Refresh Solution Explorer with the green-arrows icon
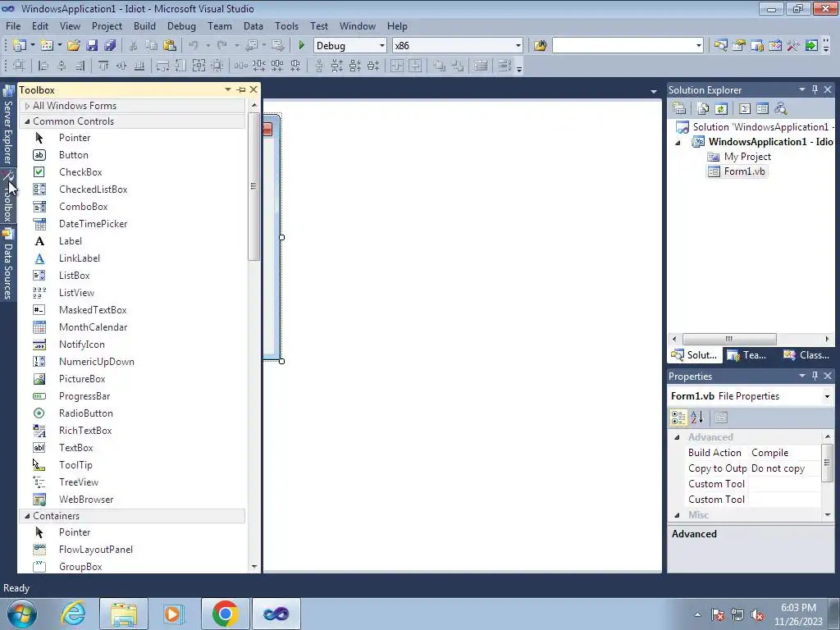The width and height of the screenshot is (840, 630). [x=721, y=108]
